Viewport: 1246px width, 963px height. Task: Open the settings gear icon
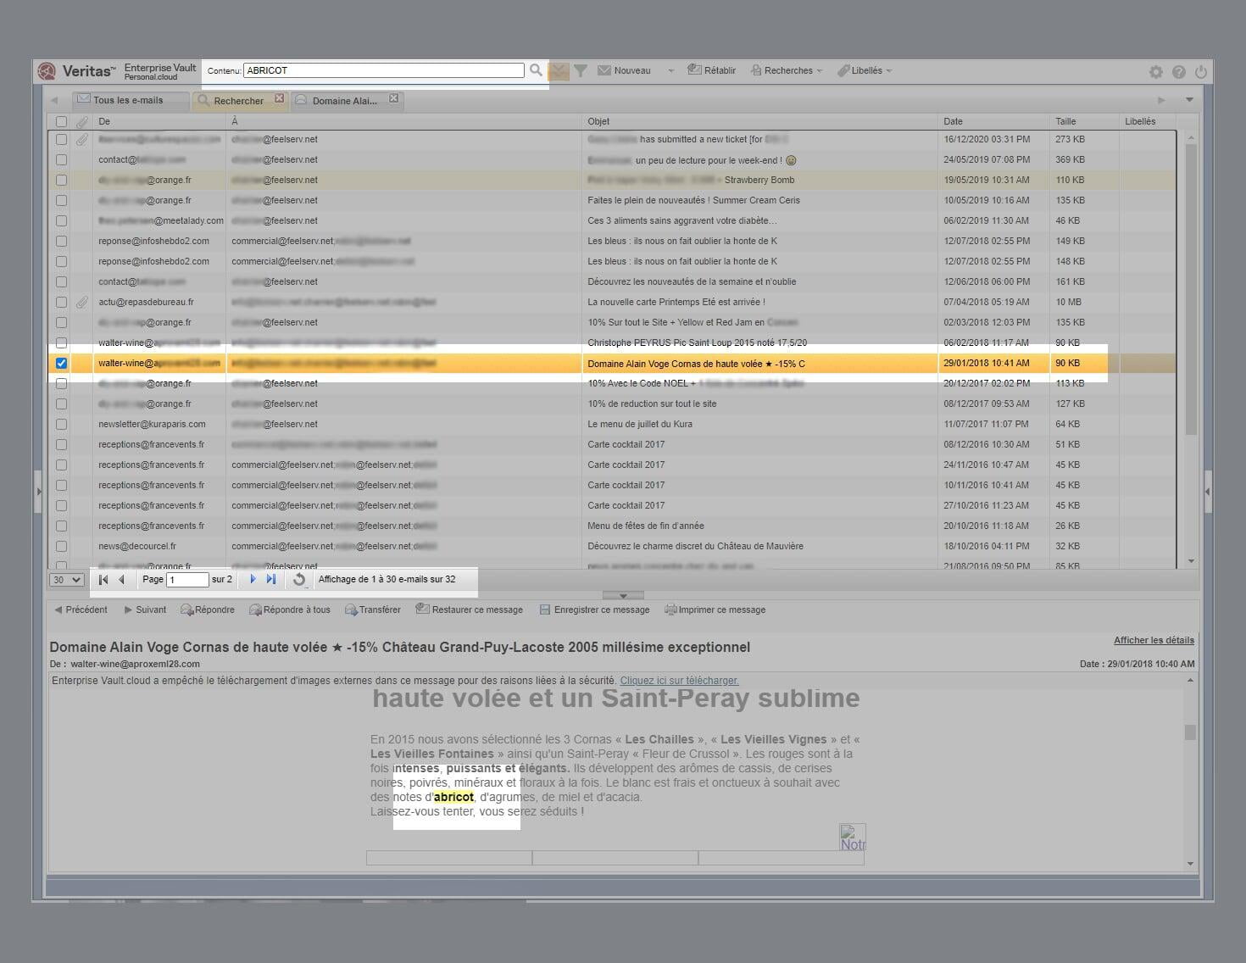click(1156, 72)
